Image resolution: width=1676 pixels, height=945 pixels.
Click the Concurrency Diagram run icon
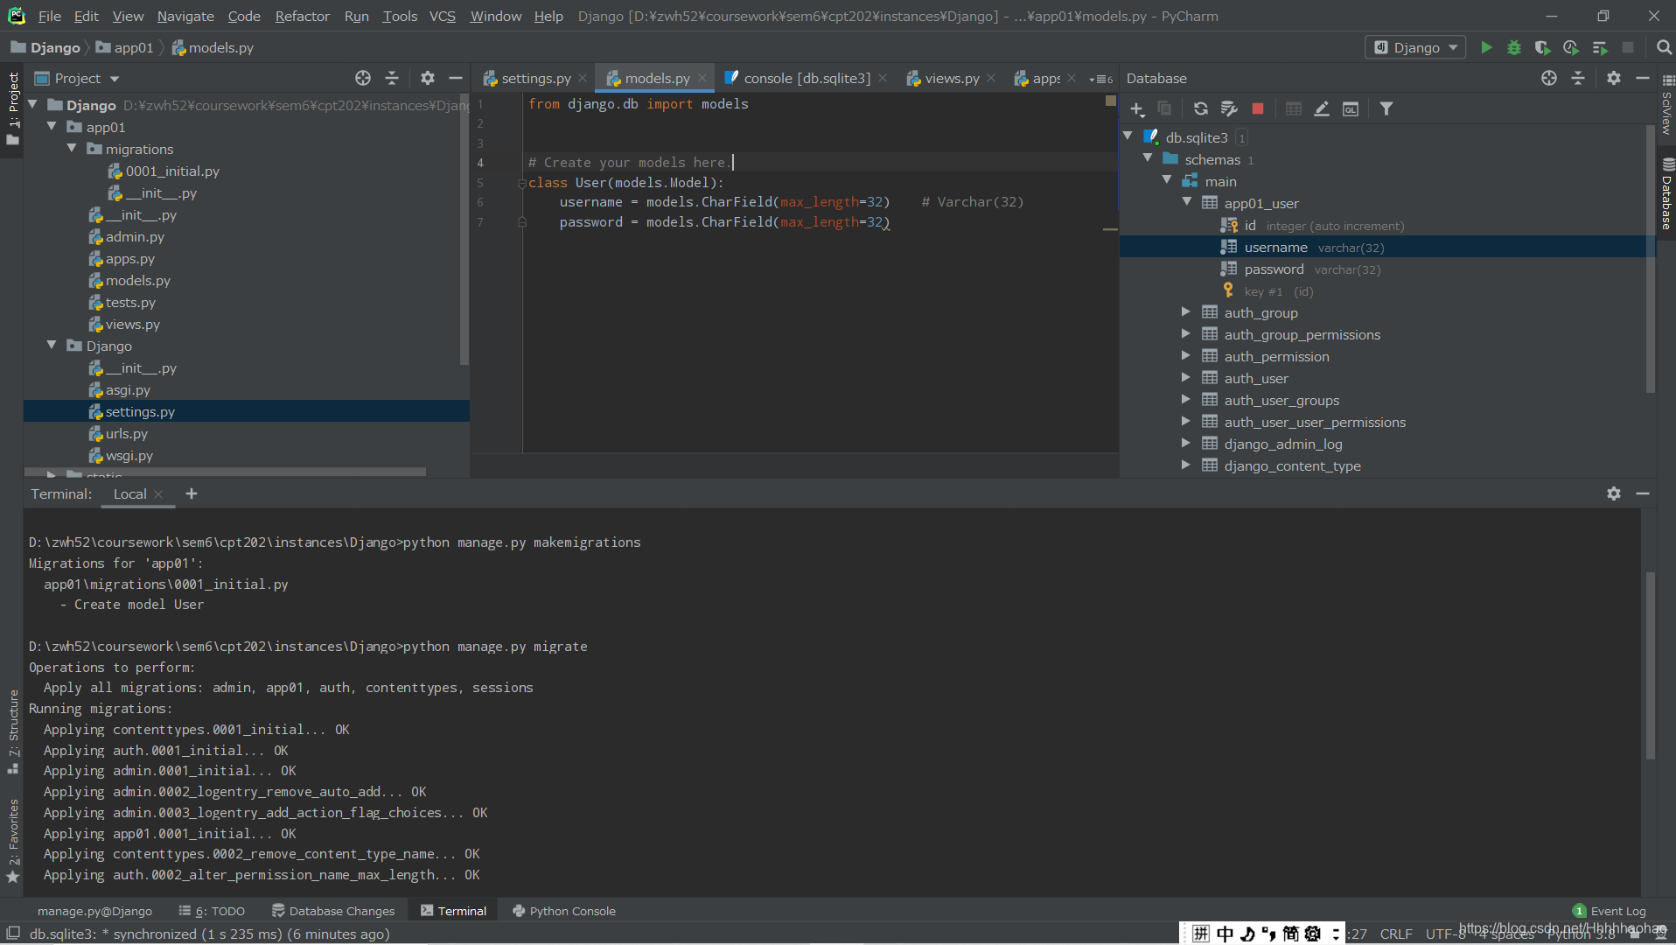[x=1600, y=47]
